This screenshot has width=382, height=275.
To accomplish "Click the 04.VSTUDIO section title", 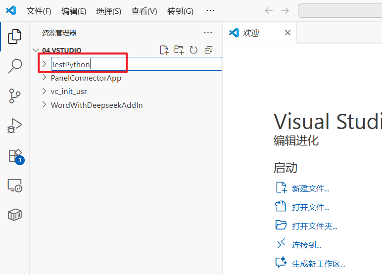I will pyautogui.click(x=62, y=50).
